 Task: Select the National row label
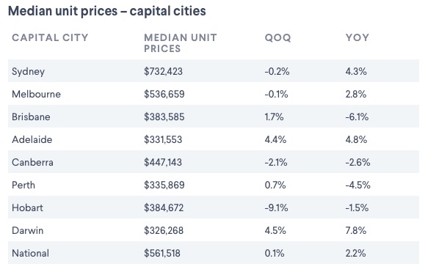click(30, 254)
